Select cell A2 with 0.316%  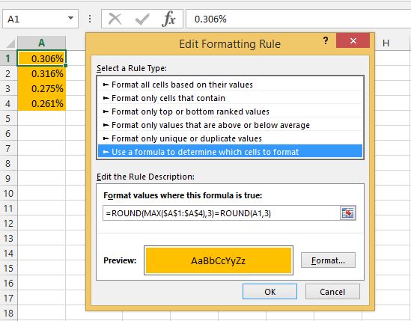tap(42, 73)
